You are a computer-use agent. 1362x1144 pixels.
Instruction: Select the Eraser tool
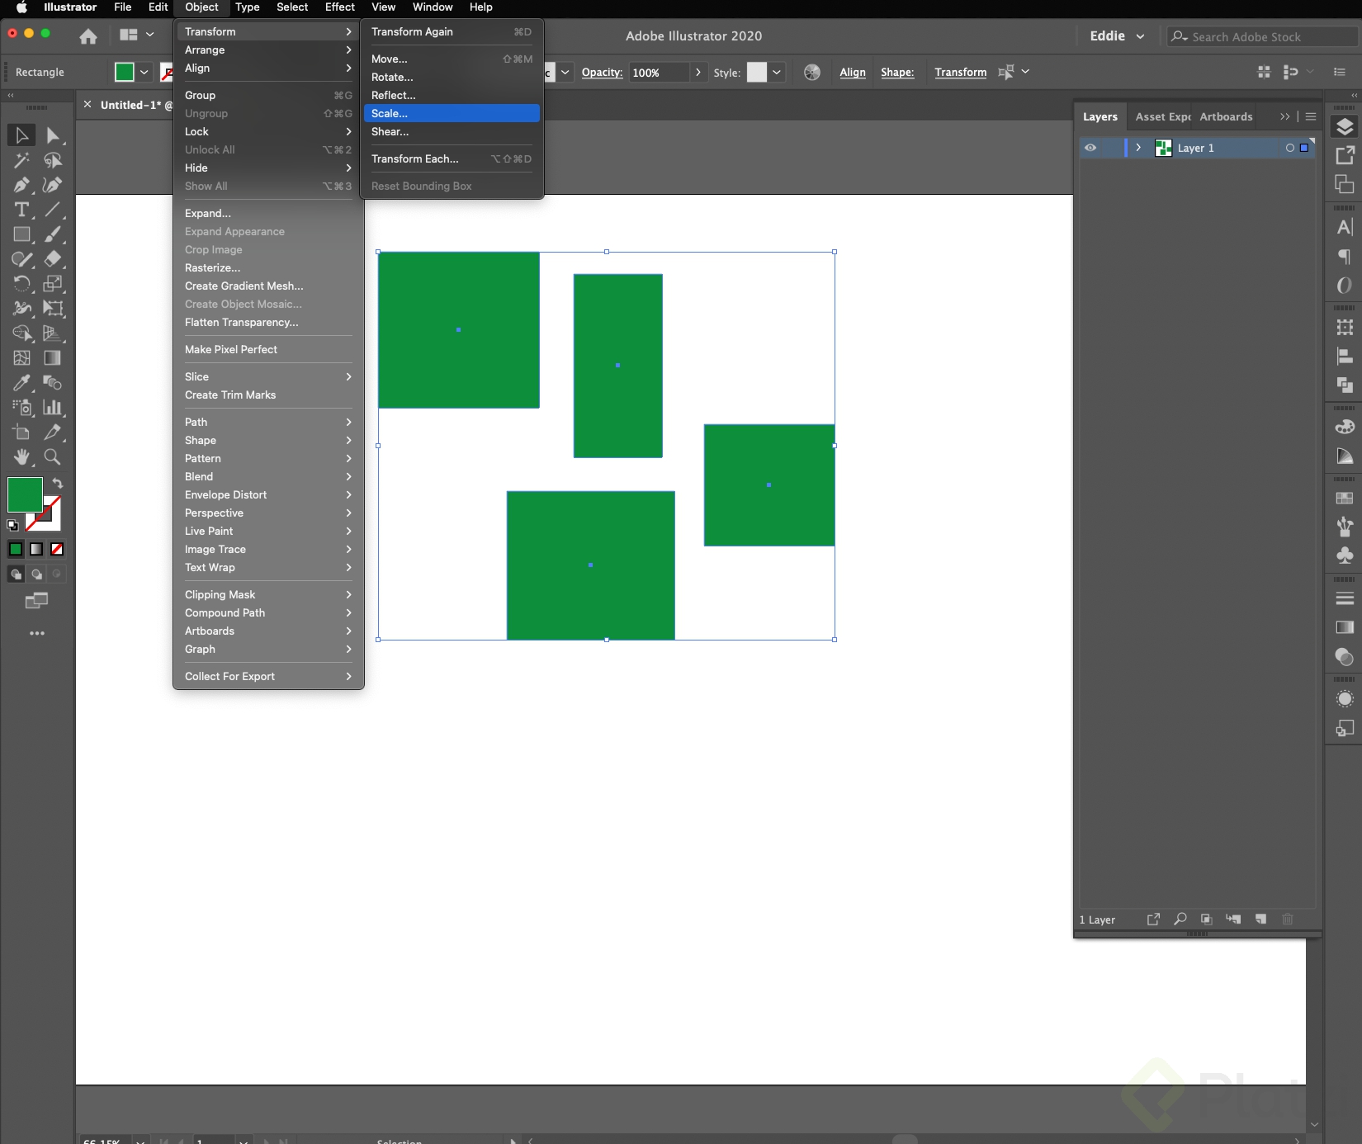coord(53,259)
